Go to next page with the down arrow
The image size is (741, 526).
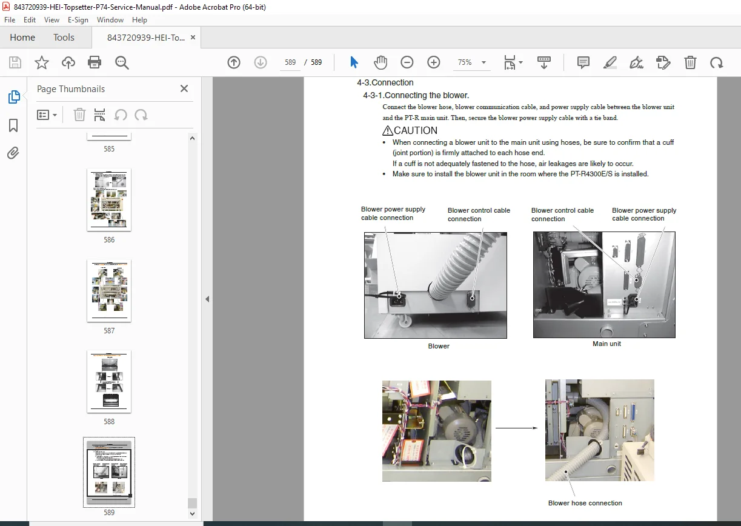click(261, 62)
